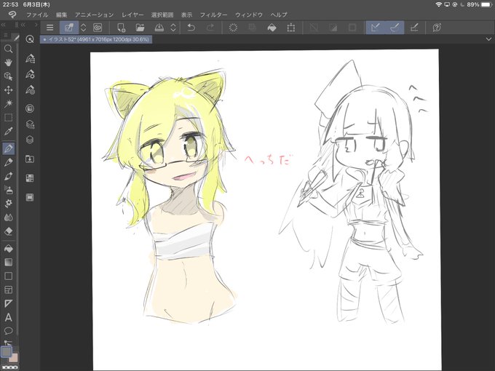Select the Balloon tool

click(9, 331)
